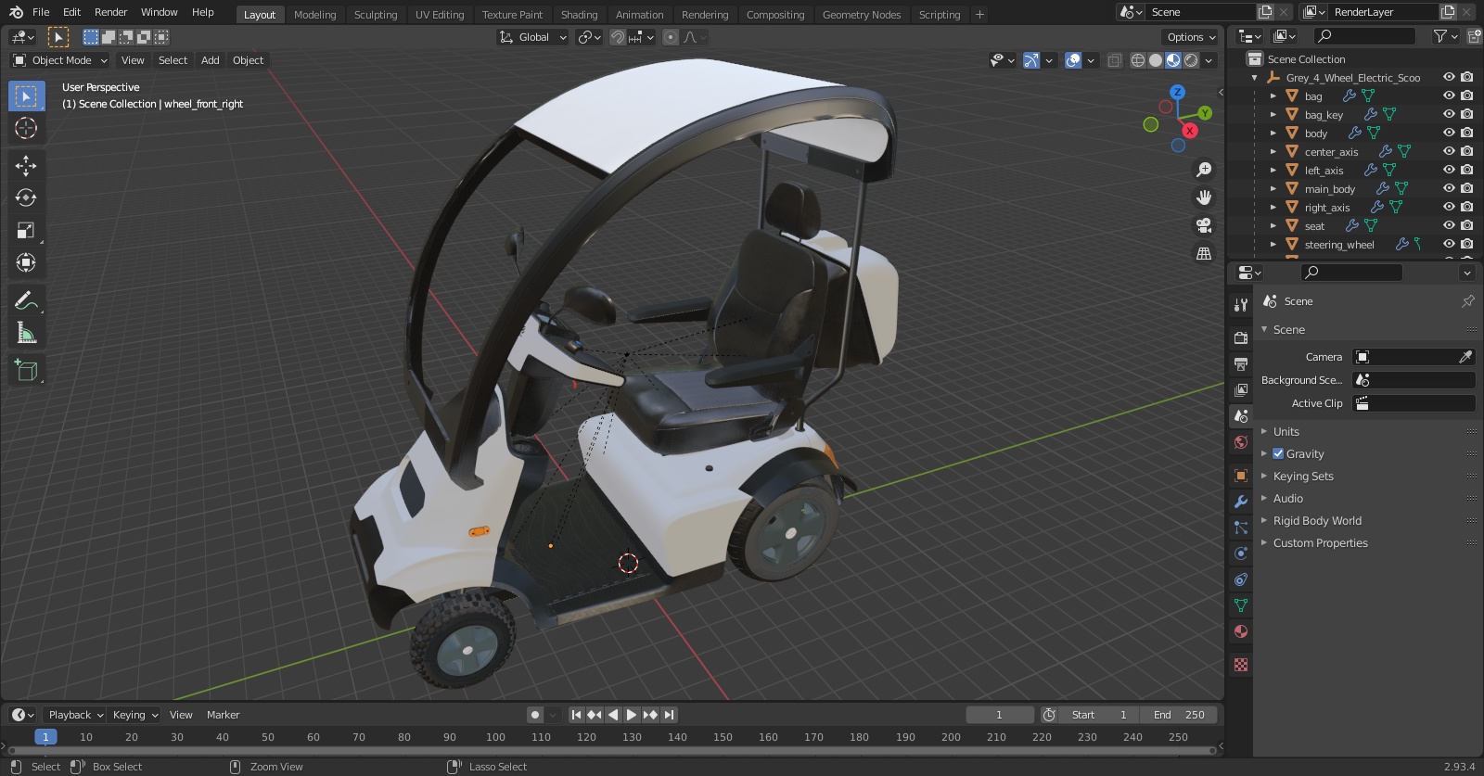Activate the Scale tool
The height and width of the screenshot is (776, 1484).
pyautogui.click(x=26, y=230)
